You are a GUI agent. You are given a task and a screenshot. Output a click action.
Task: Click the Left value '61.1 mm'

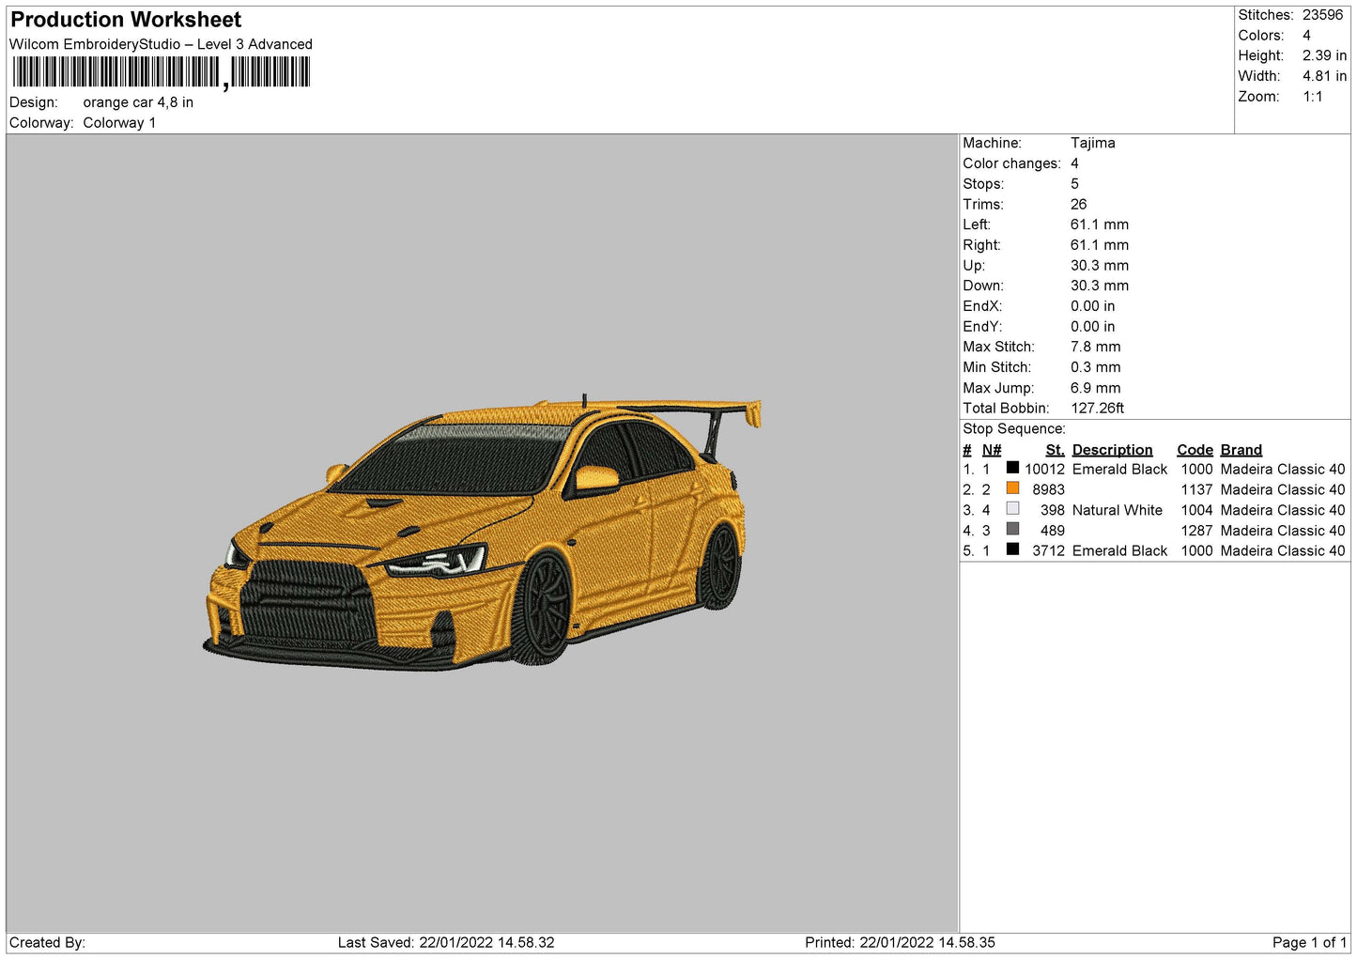1100,224
